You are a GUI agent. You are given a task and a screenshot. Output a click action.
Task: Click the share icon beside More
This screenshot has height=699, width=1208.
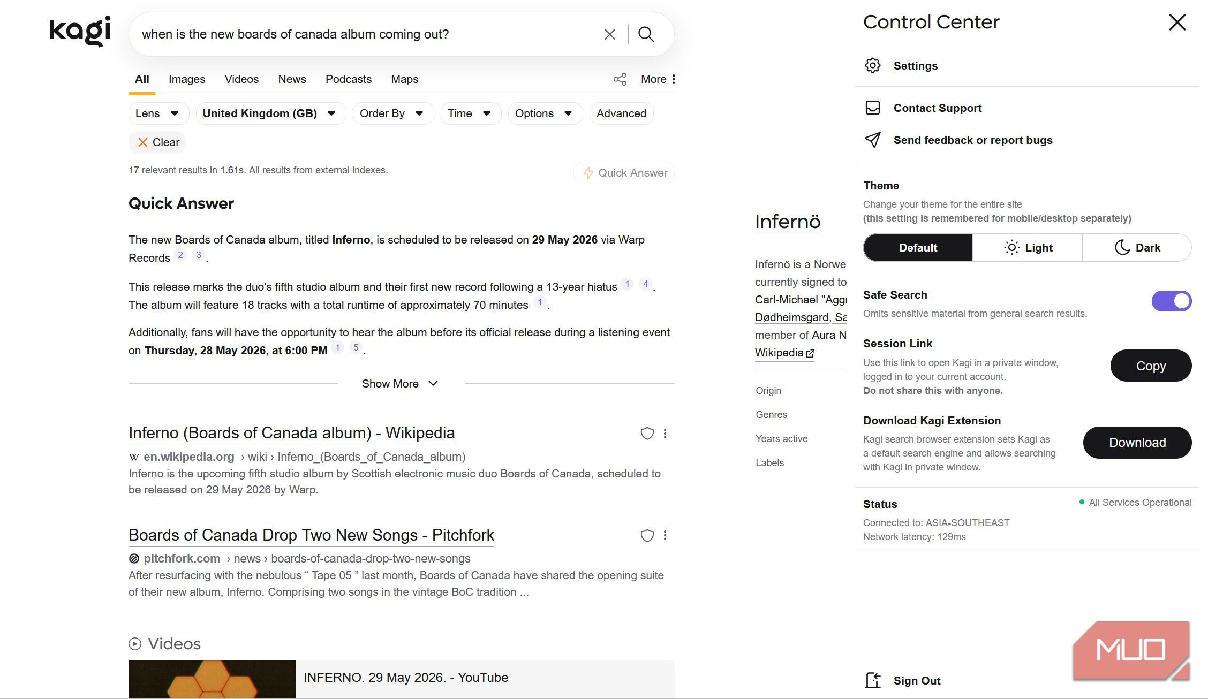620,79
